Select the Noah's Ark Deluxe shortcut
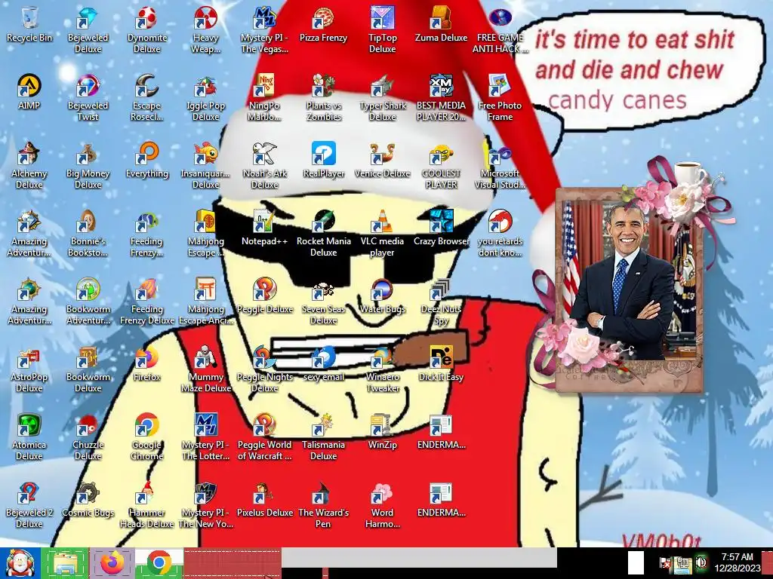 pyautogui.click(x=264, y=165)
